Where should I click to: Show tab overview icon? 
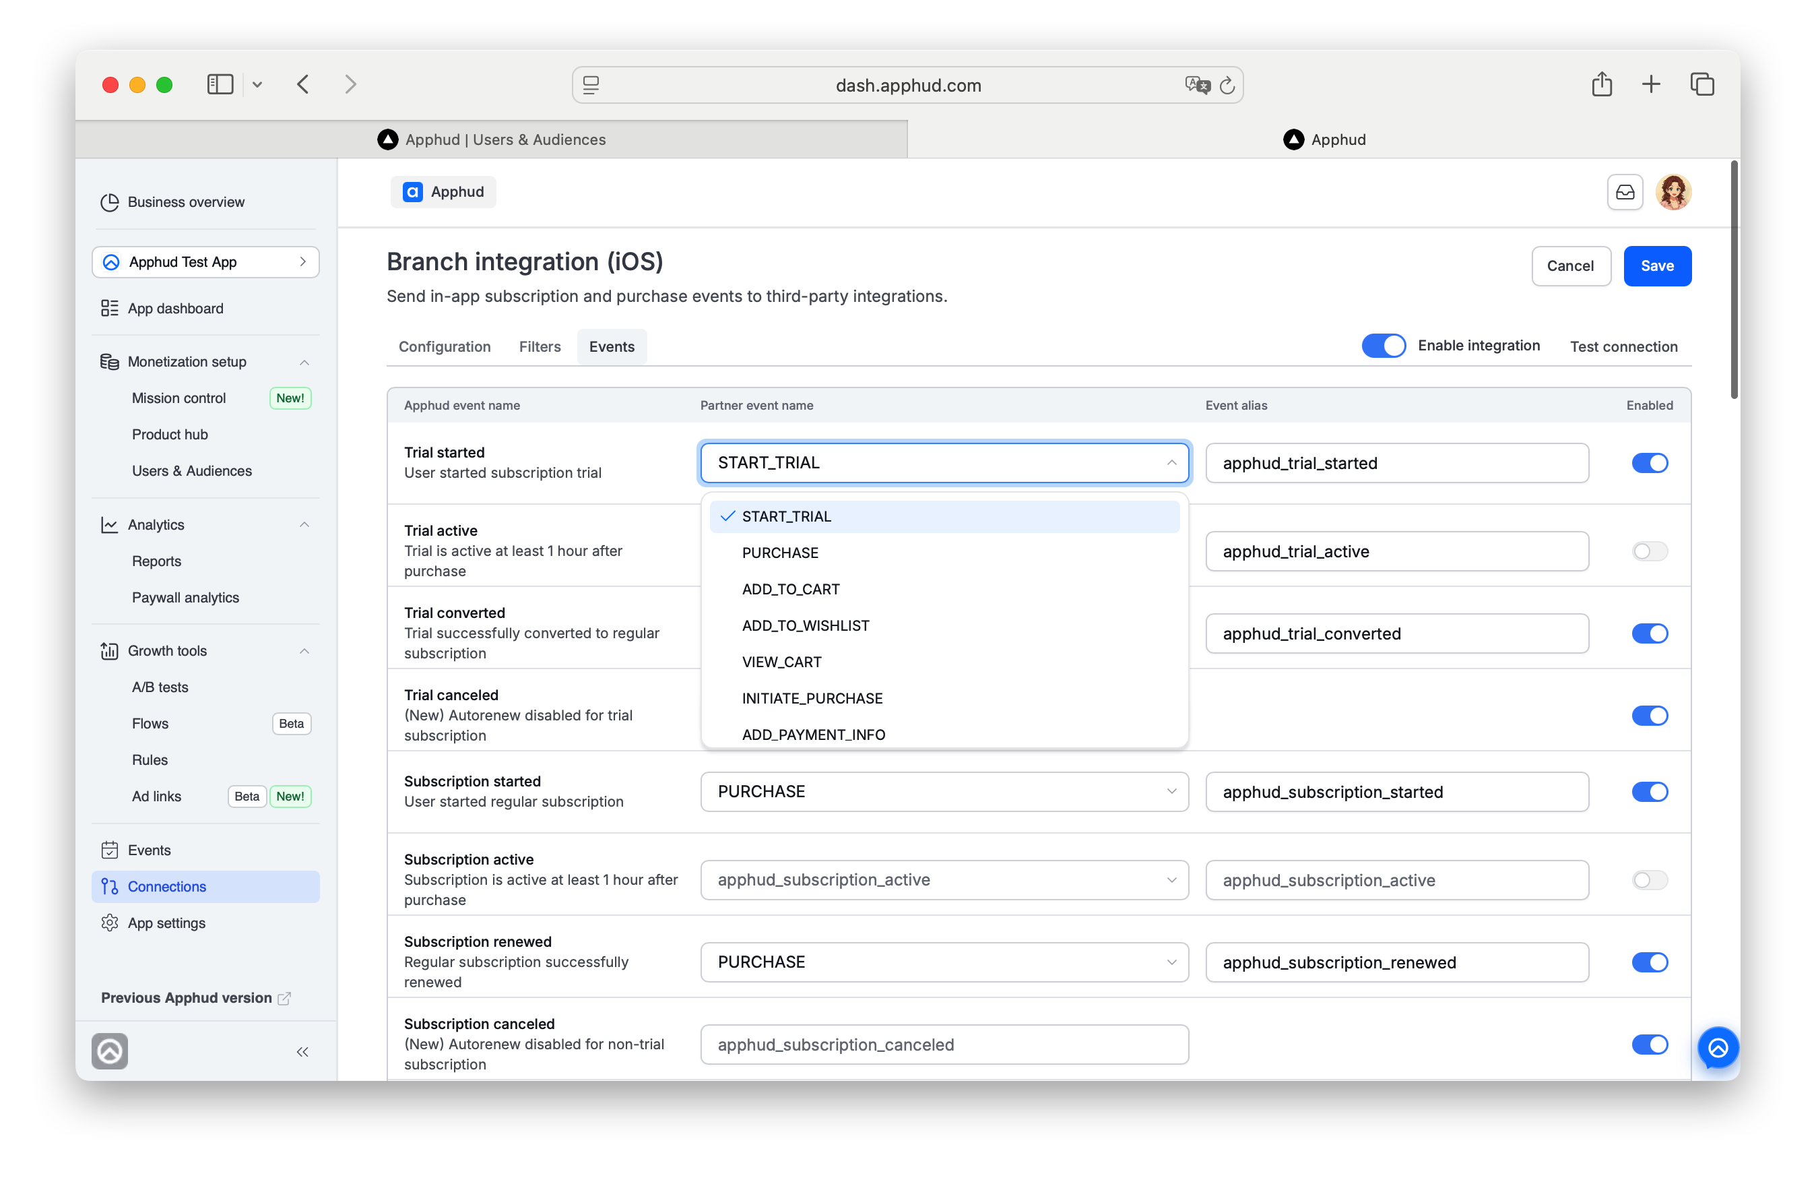(1701, 84)
